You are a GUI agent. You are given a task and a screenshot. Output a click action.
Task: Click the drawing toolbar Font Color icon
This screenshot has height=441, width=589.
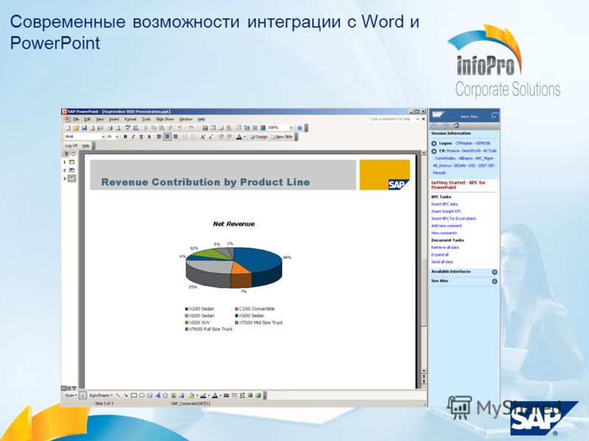click(215, 395)
